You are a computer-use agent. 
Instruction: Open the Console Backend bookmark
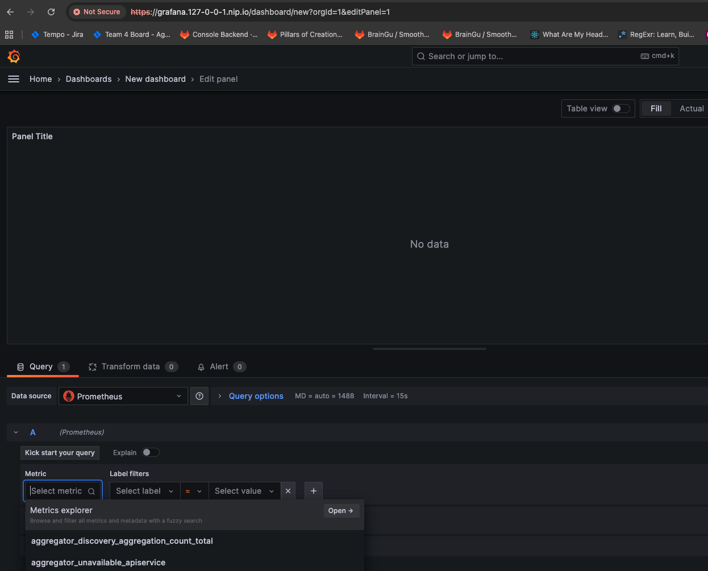point(219,35)
